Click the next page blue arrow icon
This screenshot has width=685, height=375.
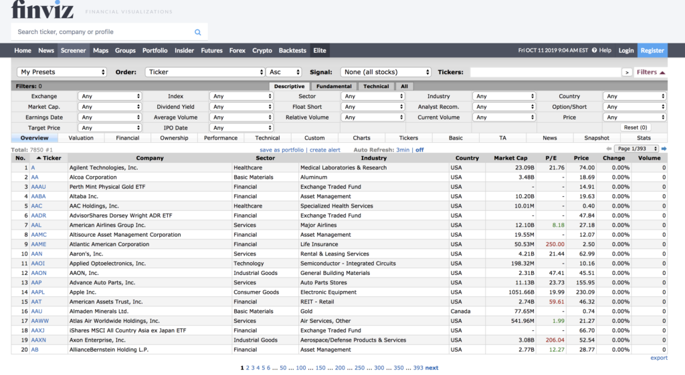[x=664, y=149]
